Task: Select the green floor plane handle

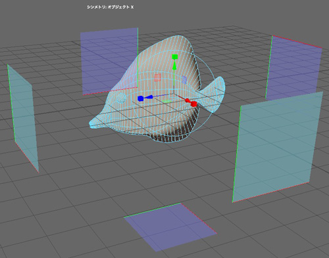Action: 166,101
